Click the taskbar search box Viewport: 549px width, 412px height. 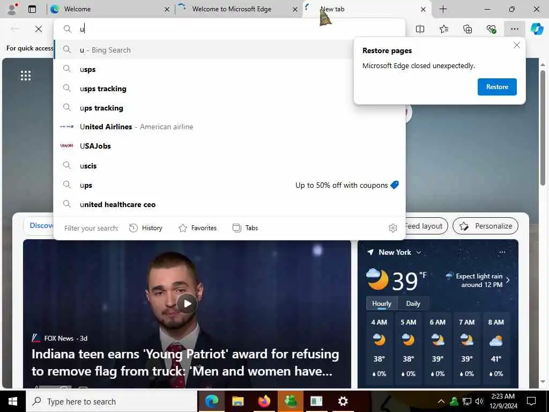pos(112,401)
